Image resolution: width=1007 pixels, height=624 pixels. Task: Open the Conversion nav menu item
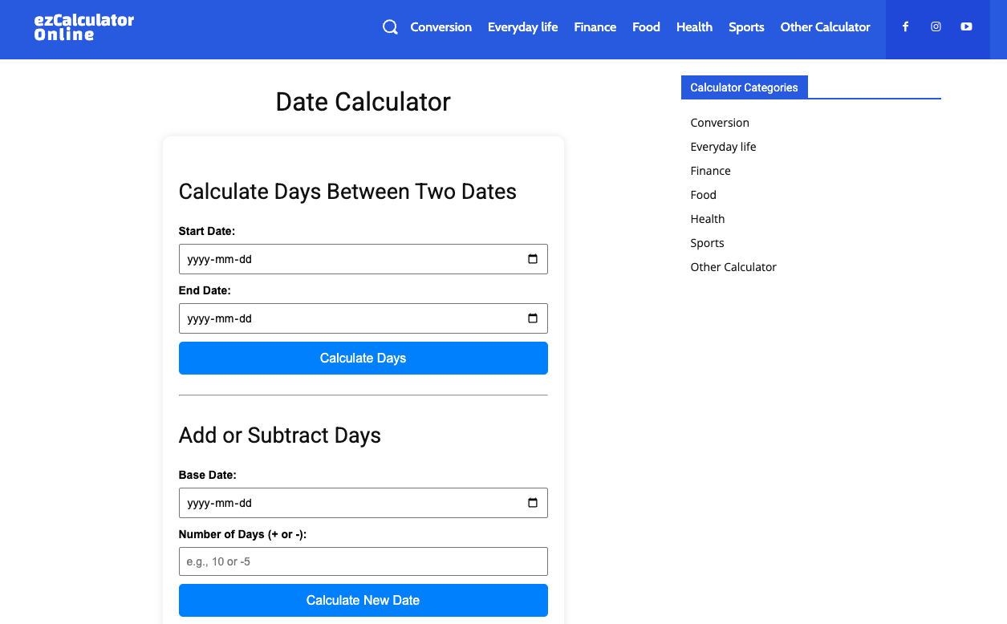[441, 27]
